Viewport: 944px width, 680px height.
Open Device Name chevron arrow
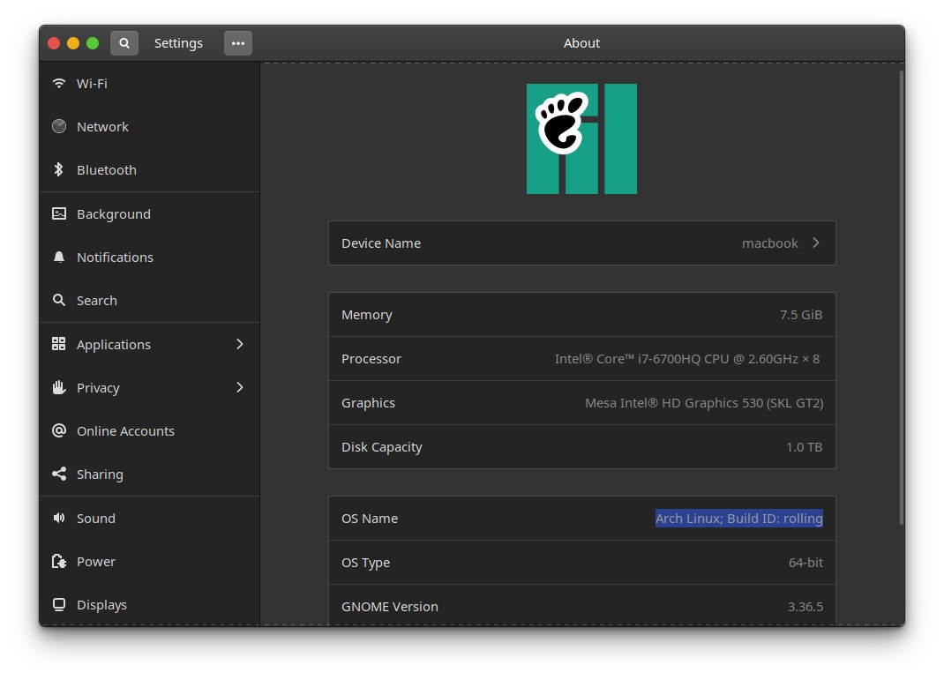pyautogui.click(x=816, y=243)
